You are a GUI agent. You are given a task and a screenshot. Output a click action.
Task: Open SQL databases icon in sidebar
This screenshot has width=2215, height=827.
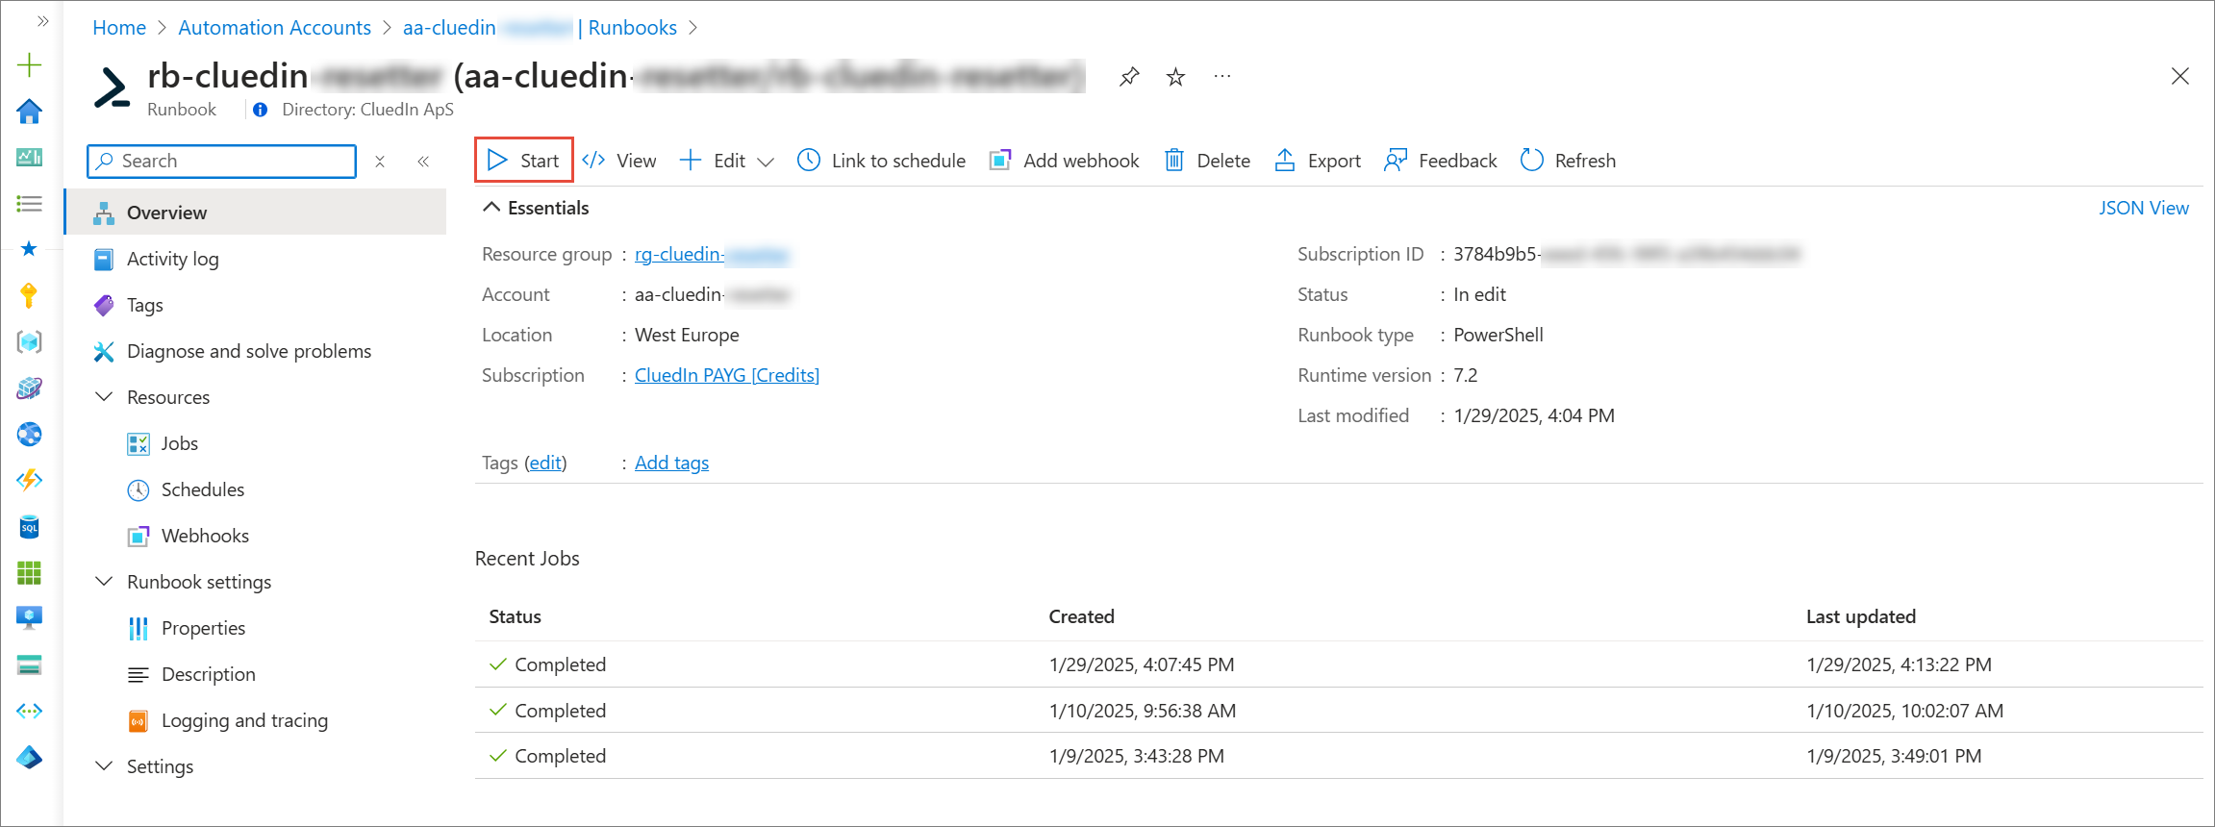30,526
